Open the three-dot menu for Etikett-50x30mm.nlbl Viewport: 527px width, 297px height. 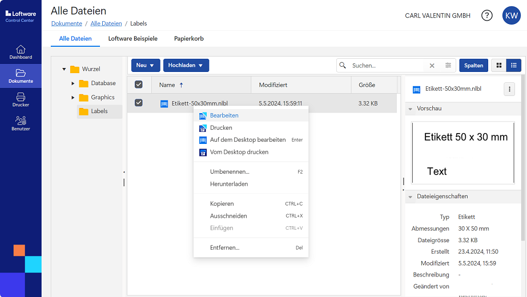coord(510,89)
